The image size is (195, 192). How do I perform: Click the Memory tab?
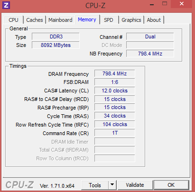point(87,19)
